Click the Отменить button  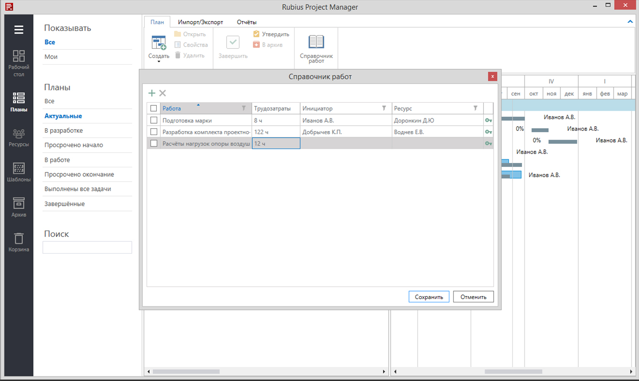point(473,297)
